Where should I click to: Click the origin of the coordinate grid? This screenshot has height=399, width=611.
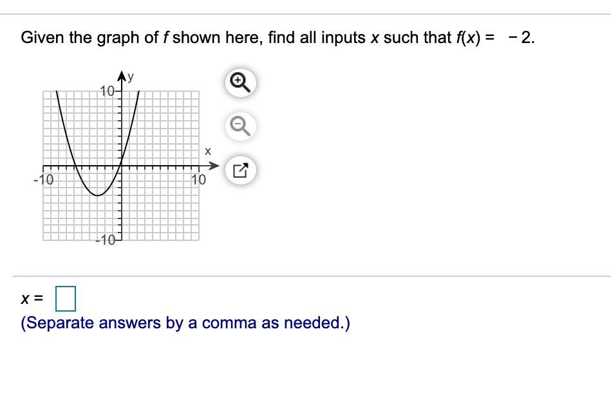121,166
